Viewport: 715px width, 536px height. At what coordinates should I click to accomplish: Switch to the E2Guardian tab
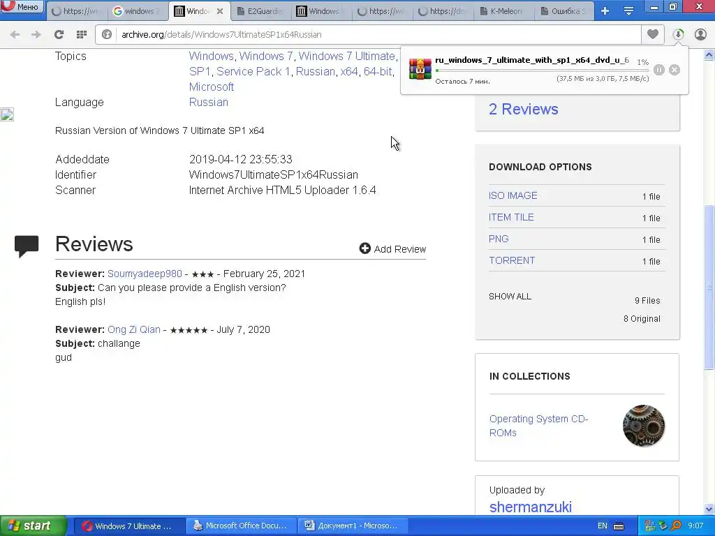[260, 11]
